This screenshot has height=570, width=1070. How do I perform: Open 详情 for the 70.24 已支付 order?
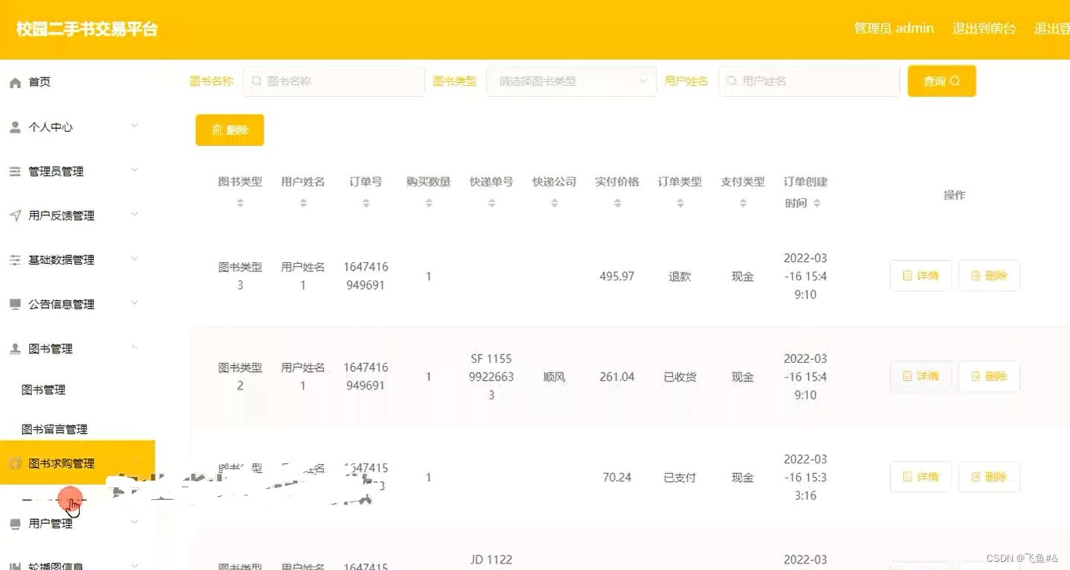tap(920, 477)
